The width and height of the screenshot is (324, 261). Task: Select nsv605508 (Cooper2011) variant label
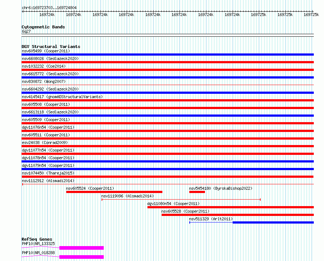pos(46,104)
